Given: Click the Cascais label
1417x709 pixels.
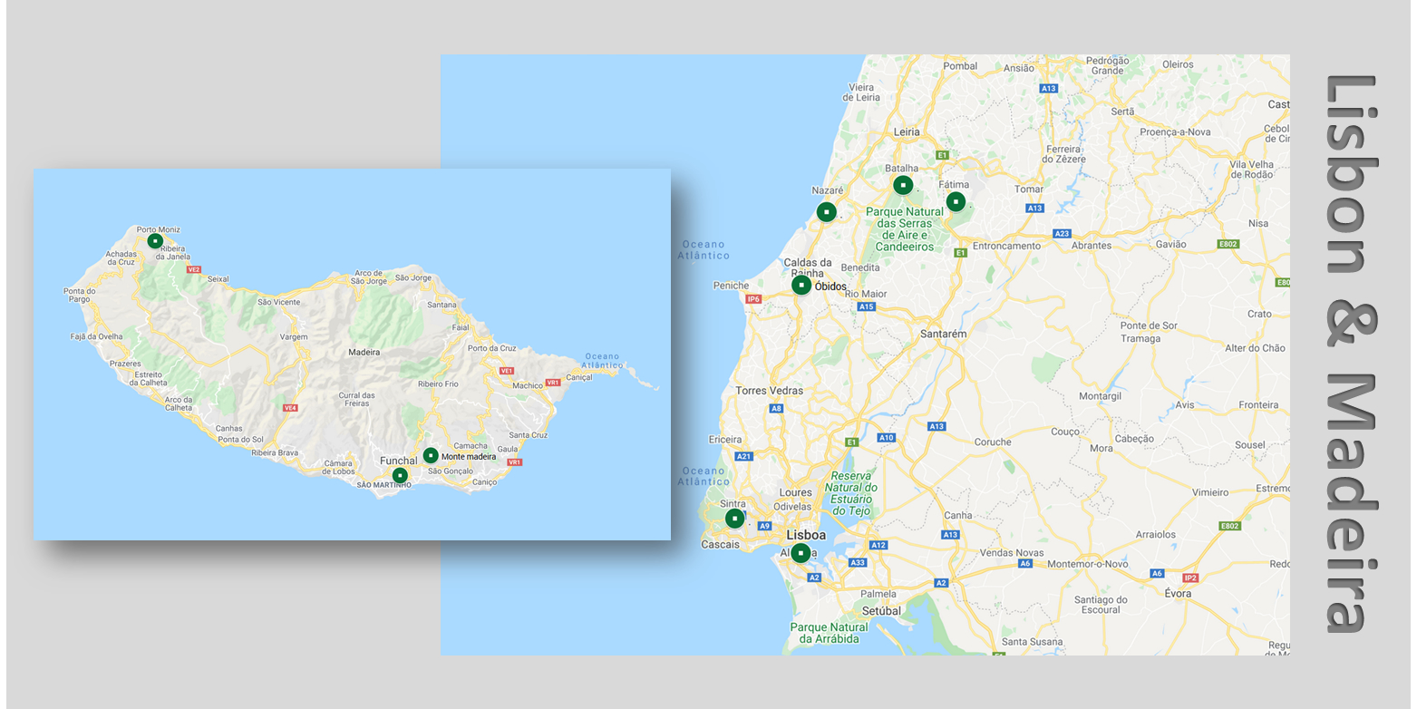Looking at the screenshot, I should point(721,545).
